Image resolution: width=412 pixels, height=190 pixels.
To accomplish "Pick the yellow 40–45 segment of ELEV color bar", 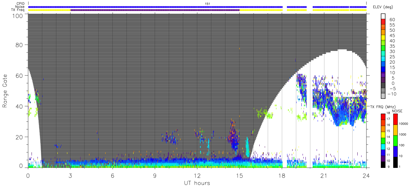I will tap(383, 38).
